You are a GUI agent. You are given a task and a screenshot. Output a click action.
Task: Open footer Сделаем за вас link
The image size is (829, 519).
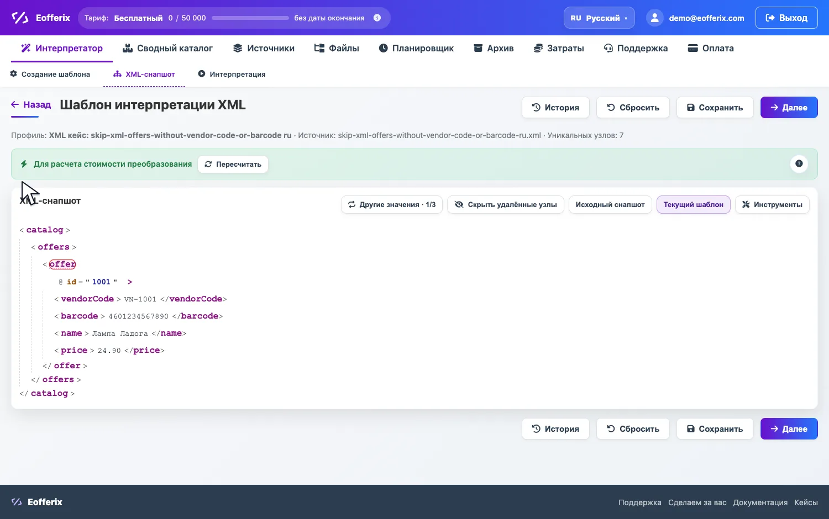point(697,502)
